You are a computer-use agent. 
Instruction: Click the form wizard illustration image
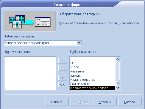(x=30, y=22)
